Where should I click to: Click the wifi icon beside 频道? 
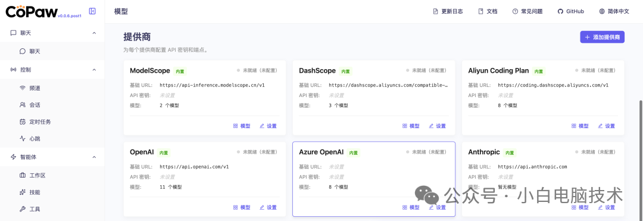(23, 88)
